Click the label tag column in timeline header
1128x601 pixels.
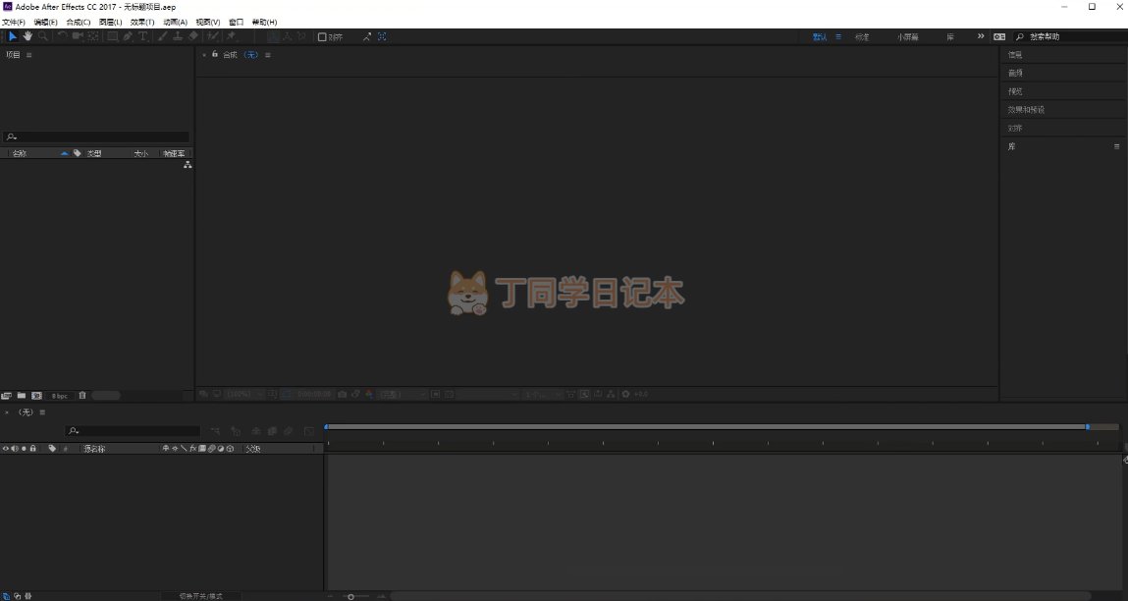pos(52,449)
